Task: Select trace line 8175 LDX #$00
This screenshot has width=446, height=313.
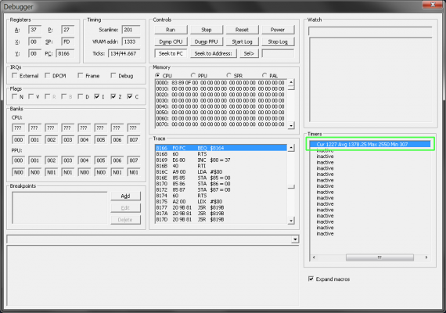Action: [x=221, y=201]
